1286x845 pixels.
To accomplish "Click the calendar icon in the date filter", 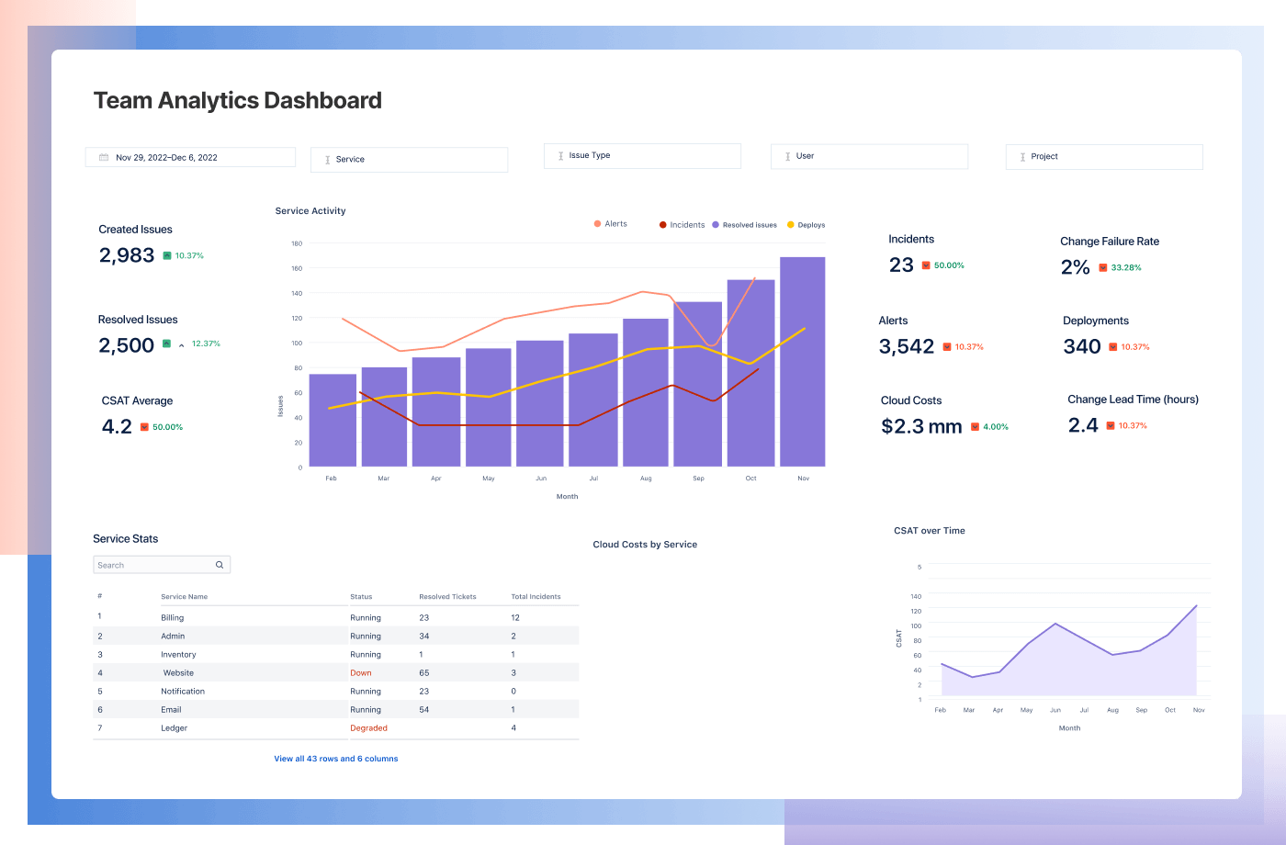I will click(x=102, y=156).
